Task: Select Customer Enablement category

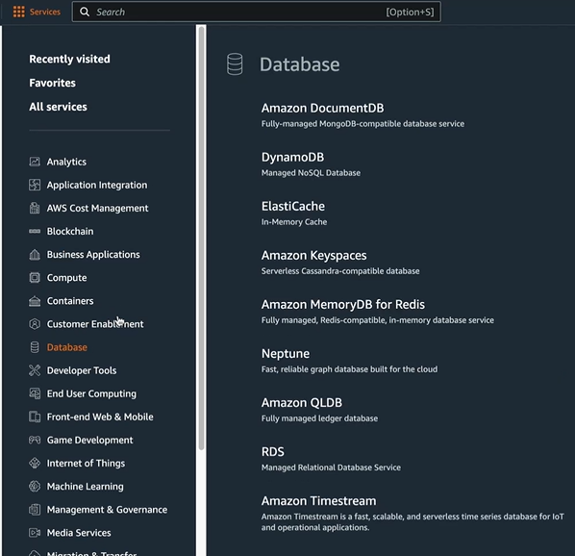Action: pos(95,324)
